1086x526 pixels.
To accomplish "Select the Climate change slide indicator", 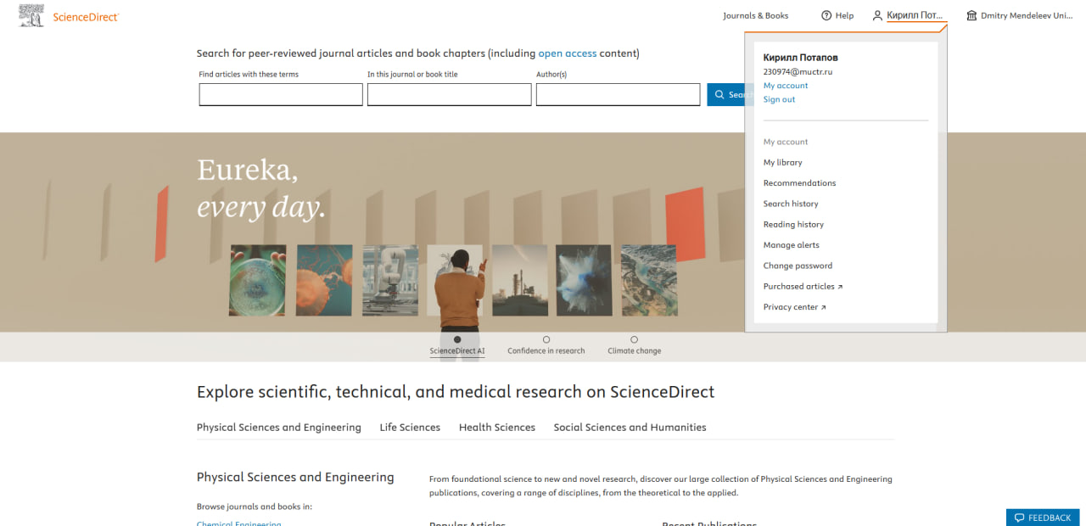I will pyautogui.click(x=634, y=340).
